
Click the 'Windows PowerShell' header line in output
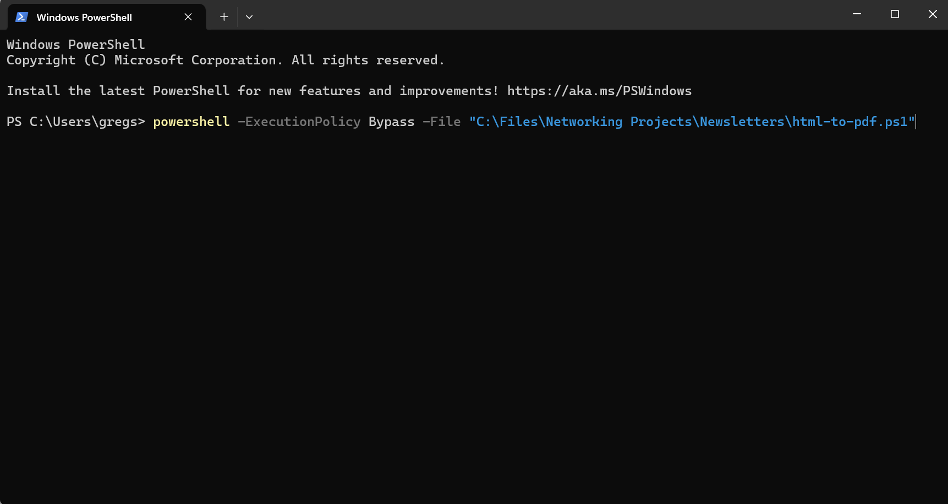[x=76, y=45]
